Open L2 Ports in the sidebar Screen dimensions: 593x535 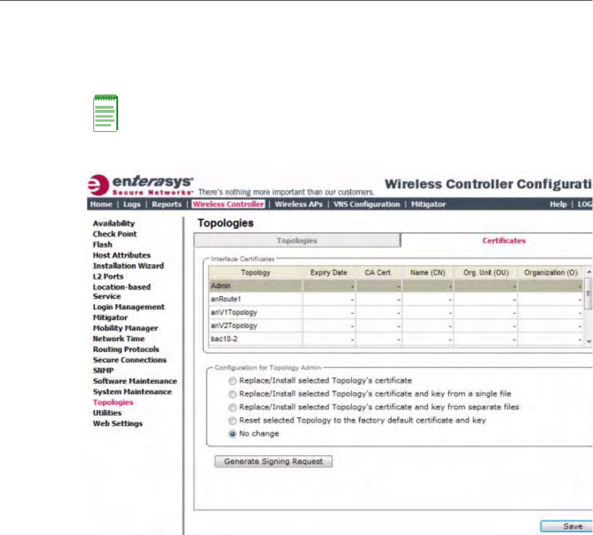(108, 276)
